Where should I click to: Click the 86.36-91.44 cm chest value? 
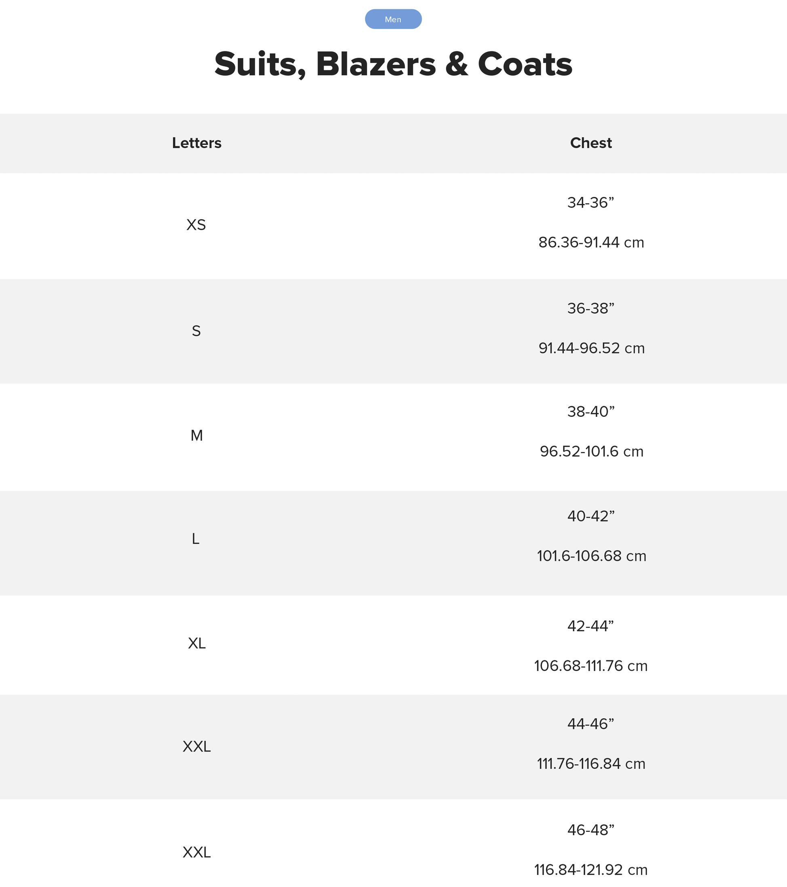click(x=591, y=242)
